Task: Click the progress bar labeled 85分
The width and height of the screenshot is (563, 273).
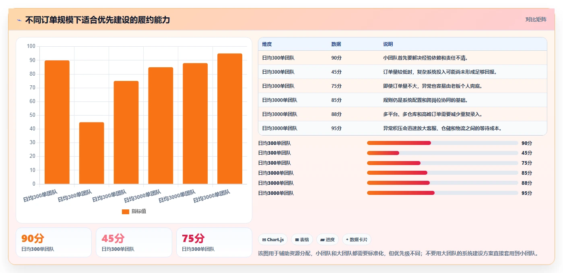Action: tap(443, 173)
